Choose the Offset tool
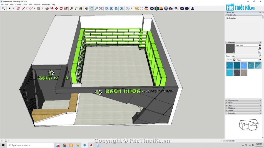Screen dimensions: 264x148 point(52,8)
